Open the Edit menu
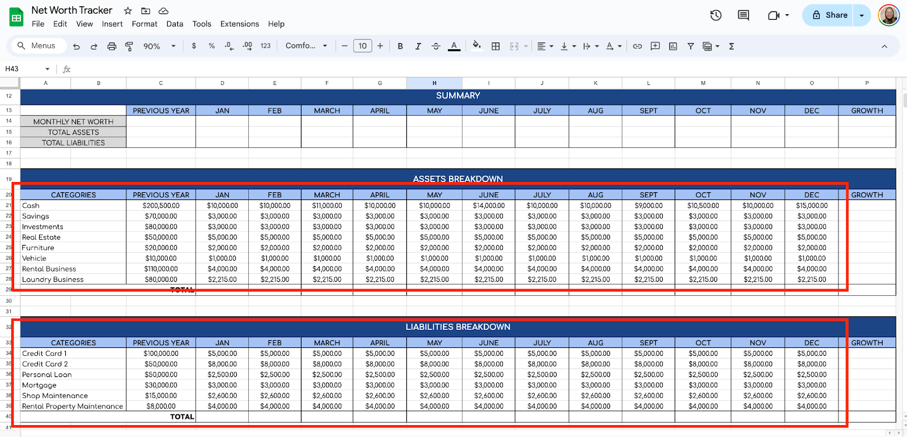The width and height of the screenshot is (907, 437). coord(60,24)
